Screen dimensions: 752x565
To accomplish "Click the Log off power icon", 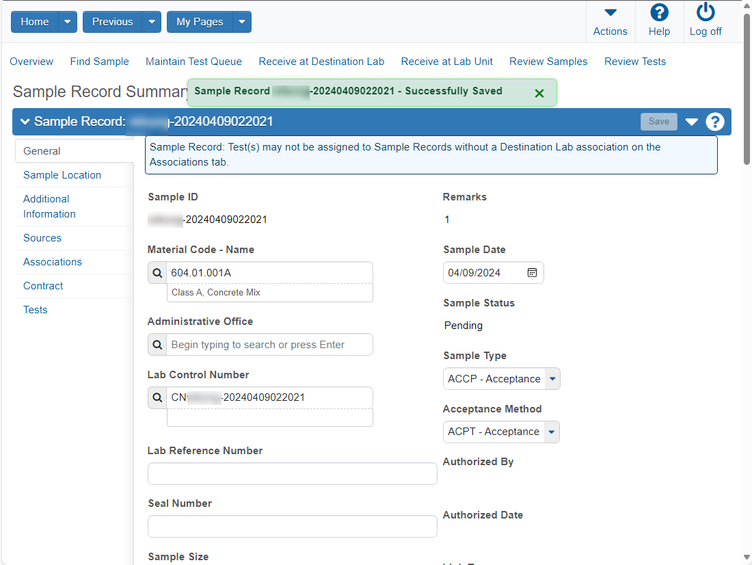I will 706,12.
